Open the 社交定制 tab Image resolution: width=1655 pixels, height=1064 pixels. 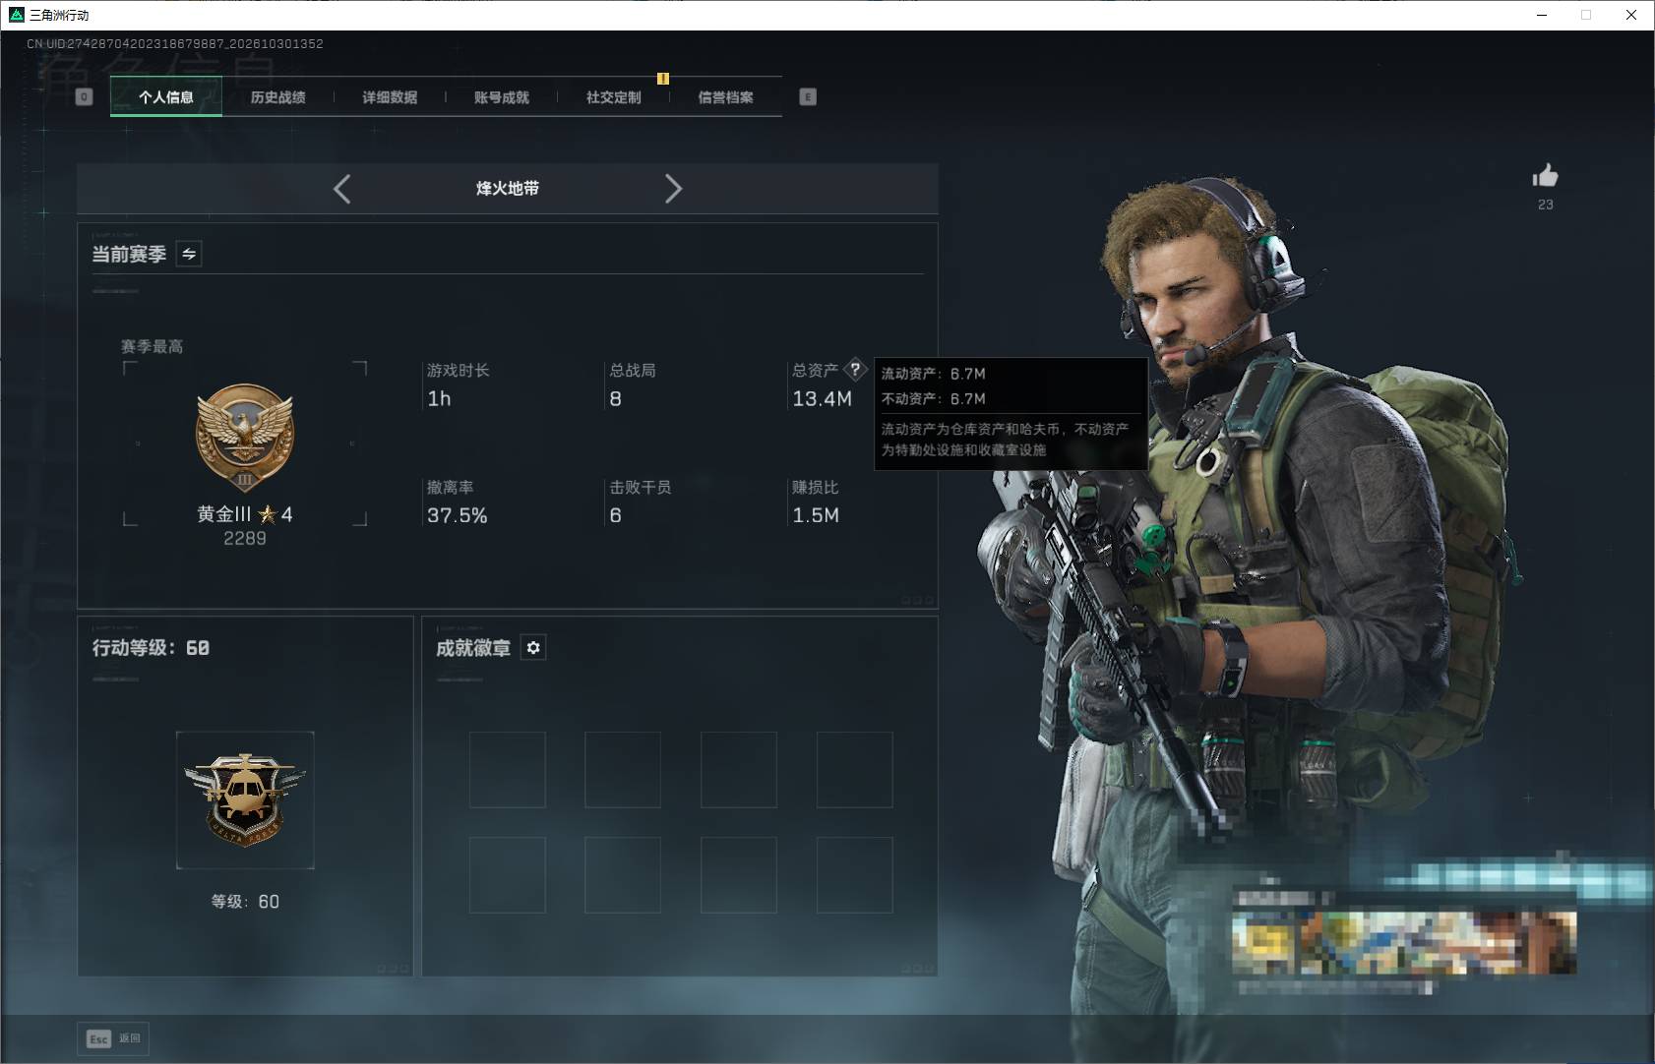tap(614, 97)
